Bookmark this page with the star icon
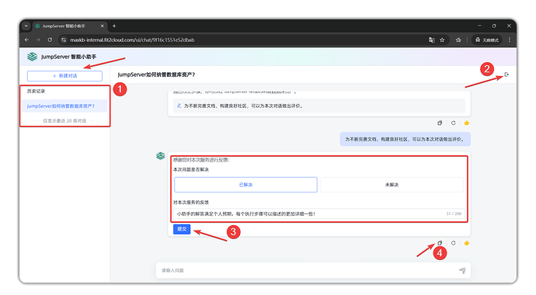 (x=442, y=40)
